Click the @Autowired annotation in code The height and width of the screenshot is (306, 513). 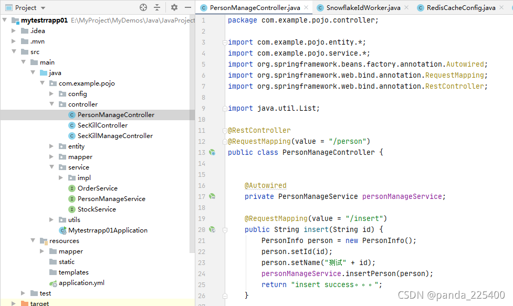click(265, 185)
